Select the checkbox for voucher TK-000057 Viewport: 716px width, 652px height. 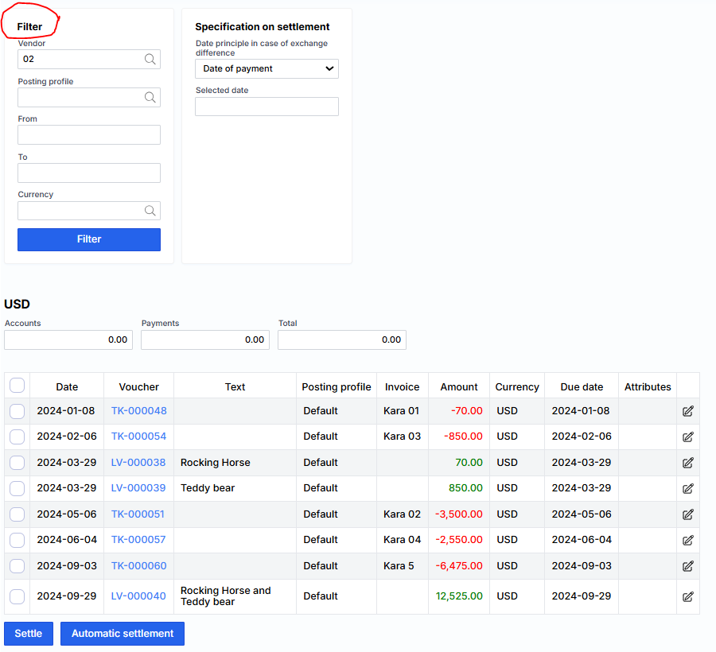(x=17, y=540)
